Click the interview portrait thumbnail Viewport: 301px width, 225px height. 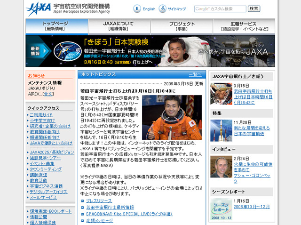[221, 167]
